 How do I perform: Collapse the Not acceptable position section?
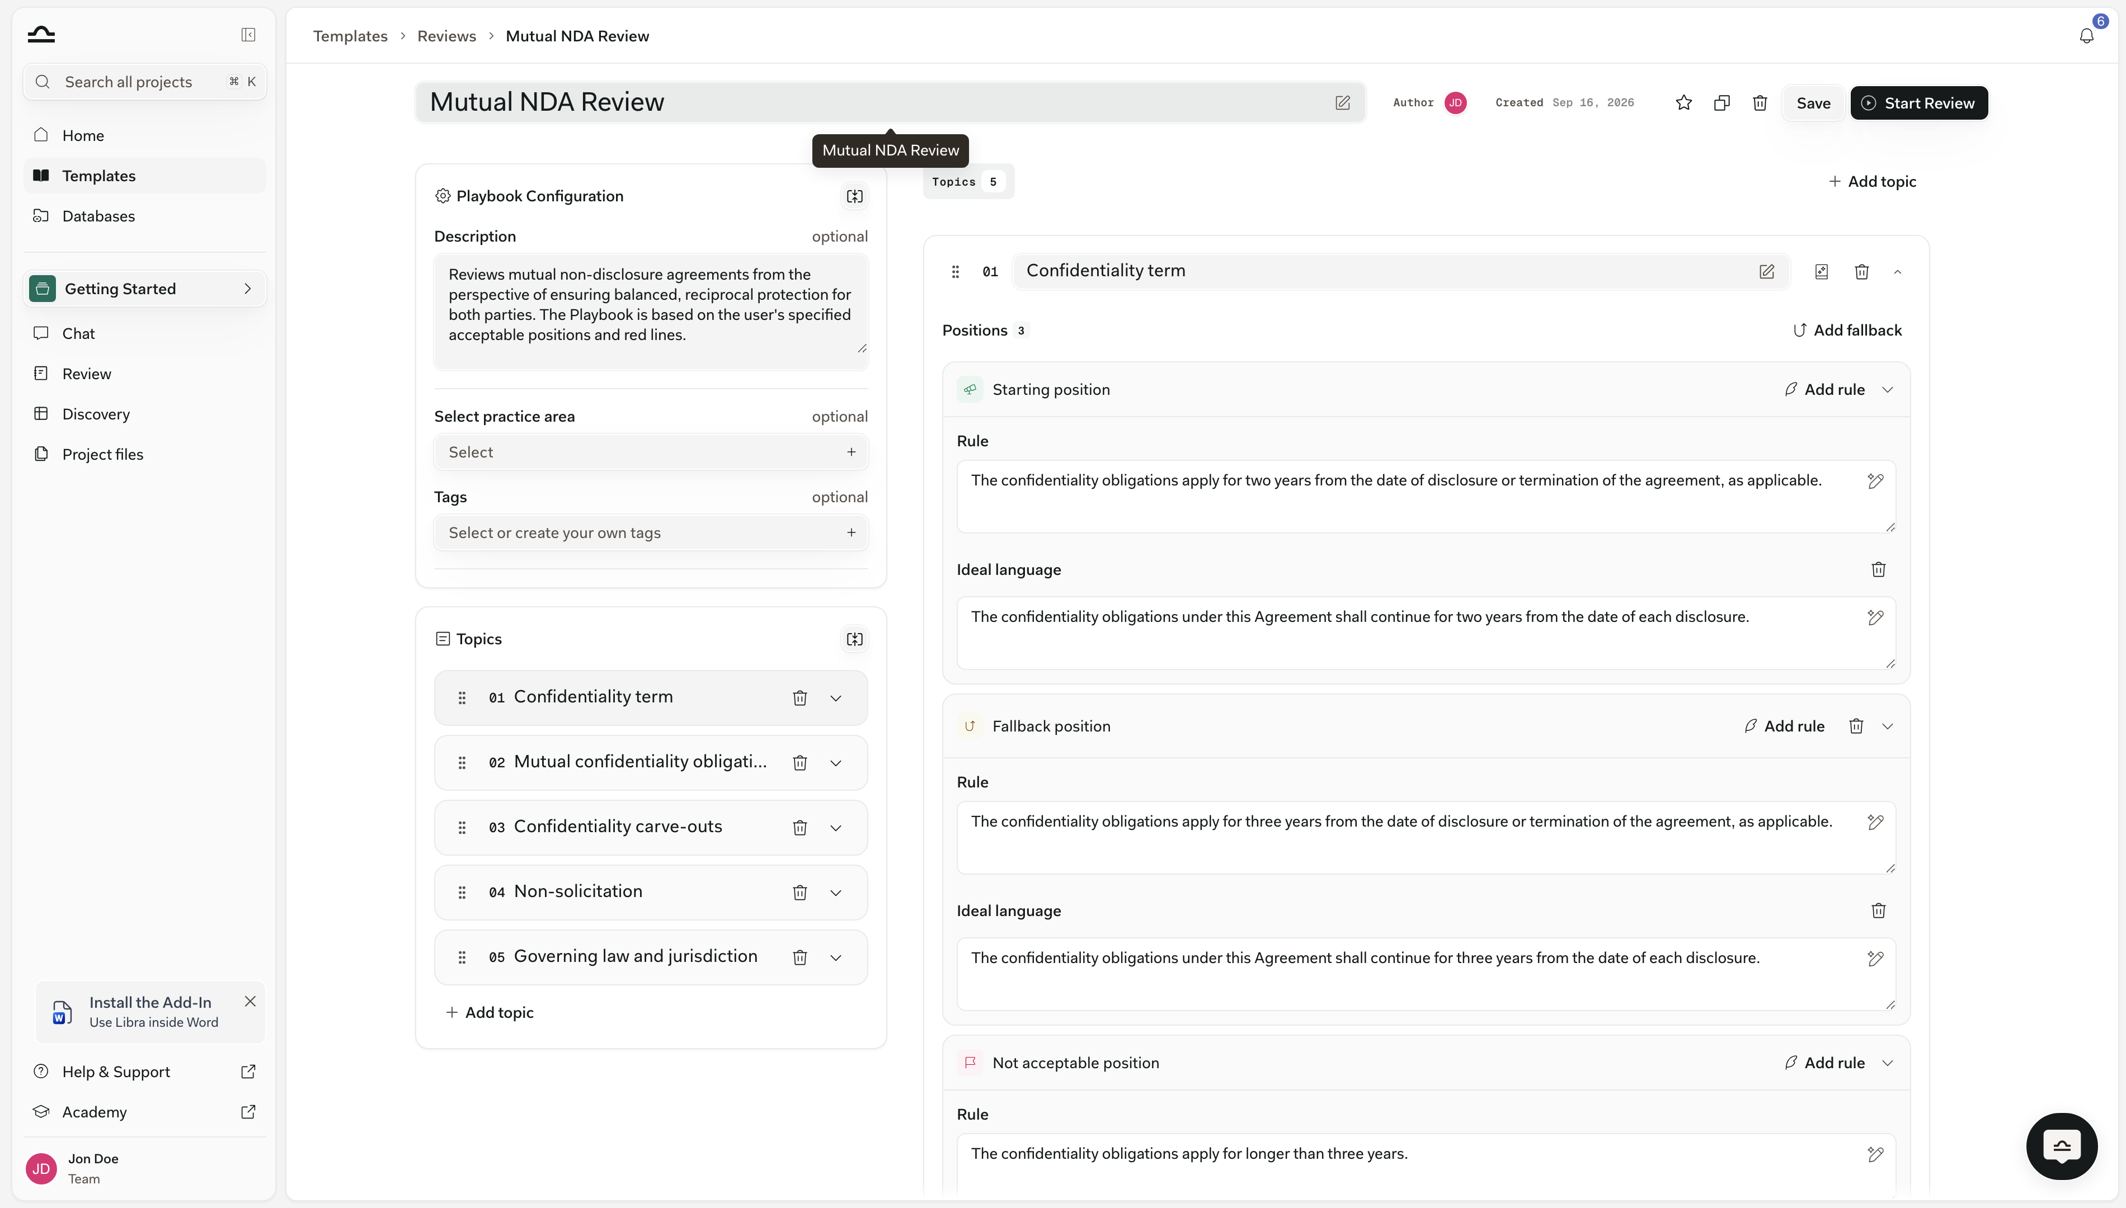(x=1888, y=1064)
